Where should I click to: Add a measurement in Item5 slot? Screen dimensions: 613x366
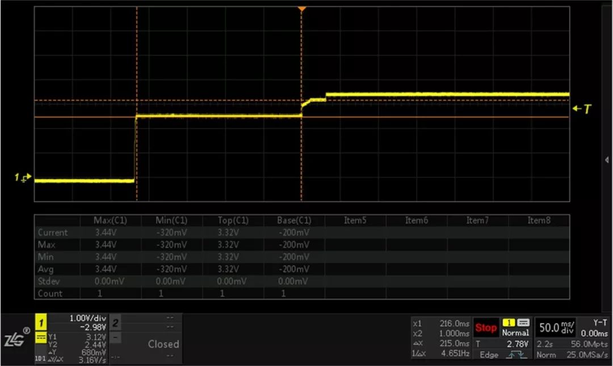[355, 220]
